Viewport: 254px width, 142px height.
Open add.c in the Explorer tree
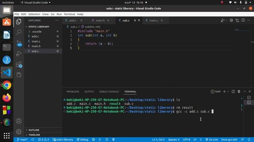(x=43, y=36)
